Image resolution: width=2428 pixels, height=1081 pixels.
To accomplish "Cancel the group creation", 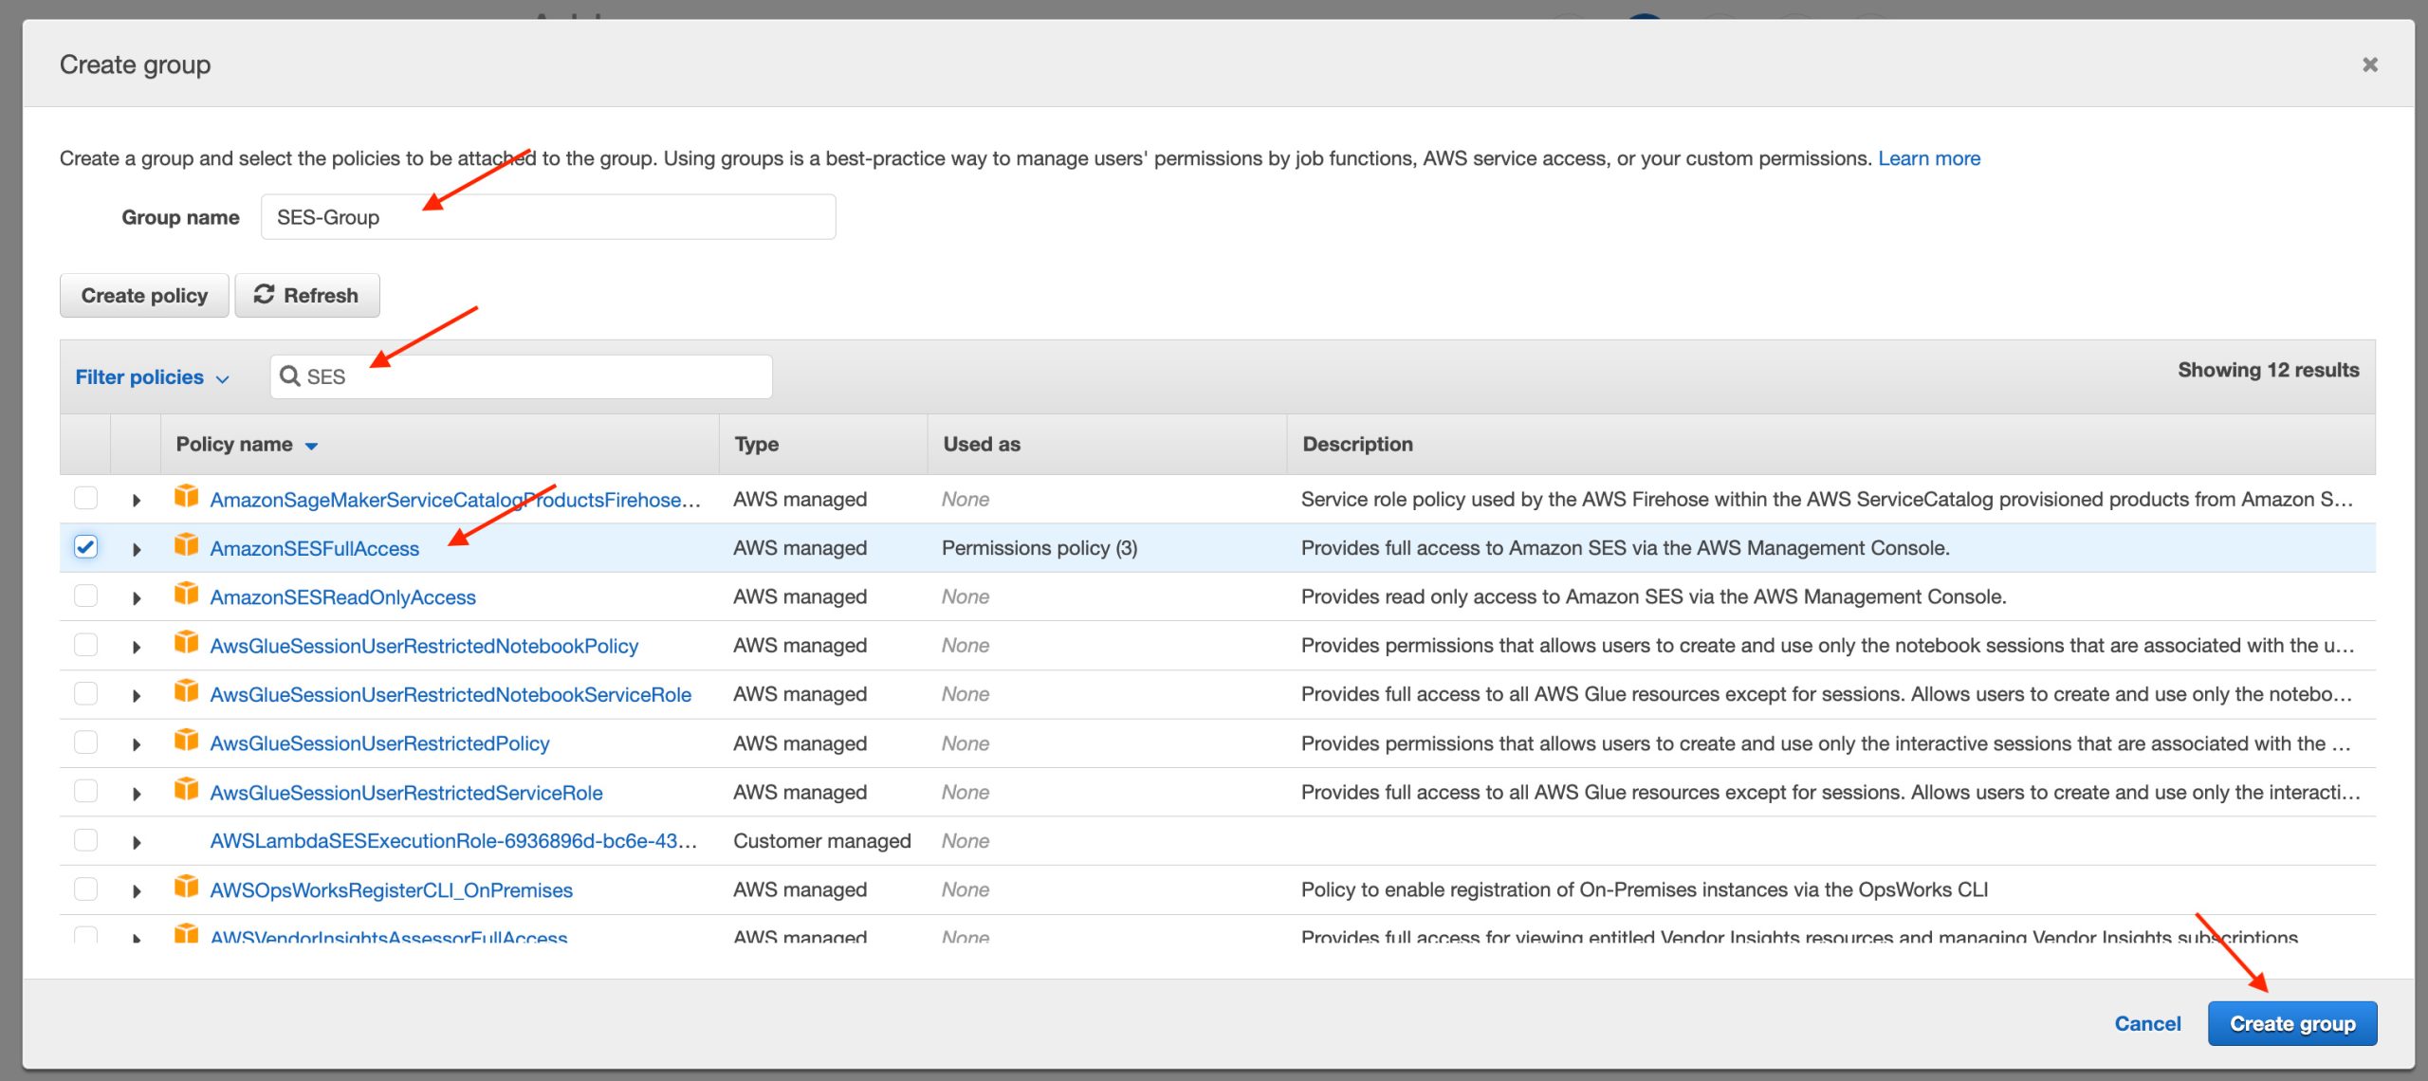I will 2147,1023.
